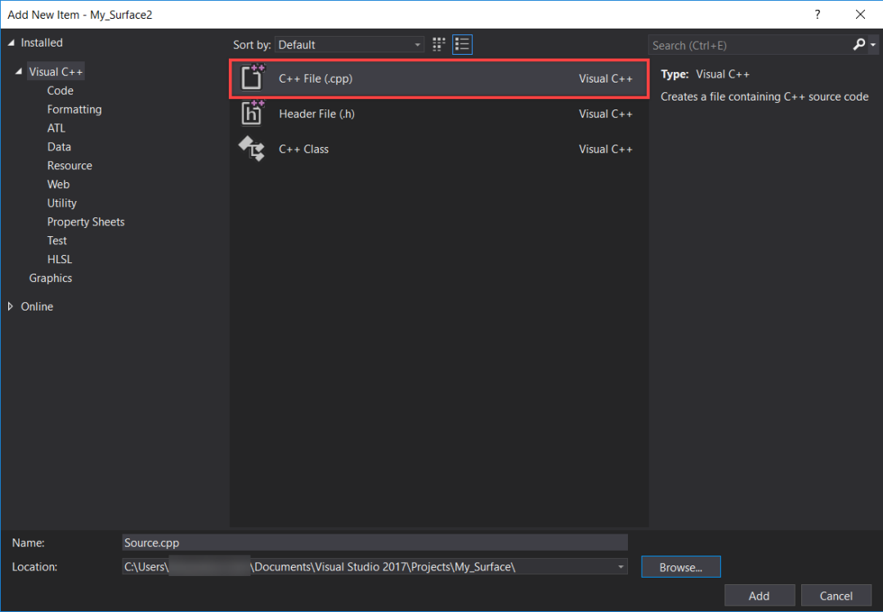Click the Name field containing Source.cpp

pyautogui.click(x=374, y=543)
